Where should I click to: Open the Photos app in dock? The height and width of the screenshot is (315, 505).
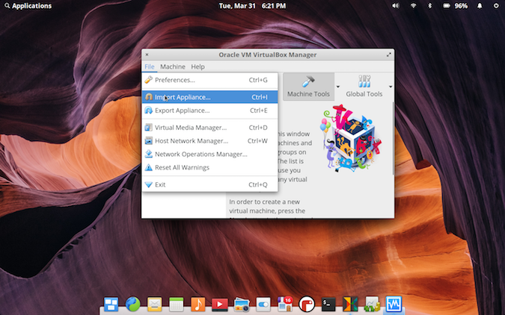[x=242, y=304]
